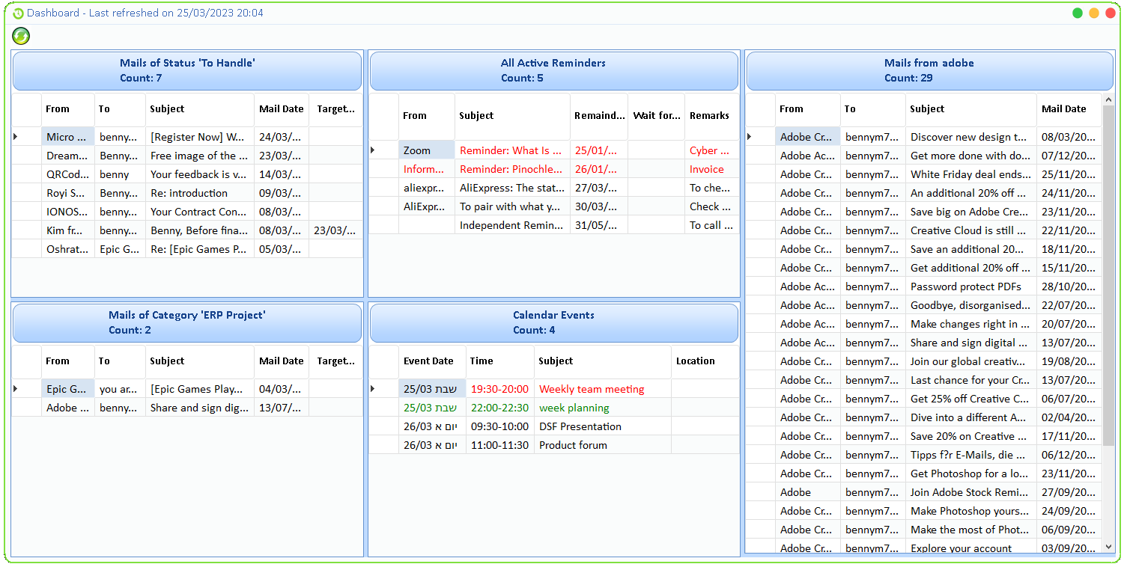This screenshot has height=567, width=1124.
Task: Click the green refresh dashboard icon
Action: pos(20,35)
